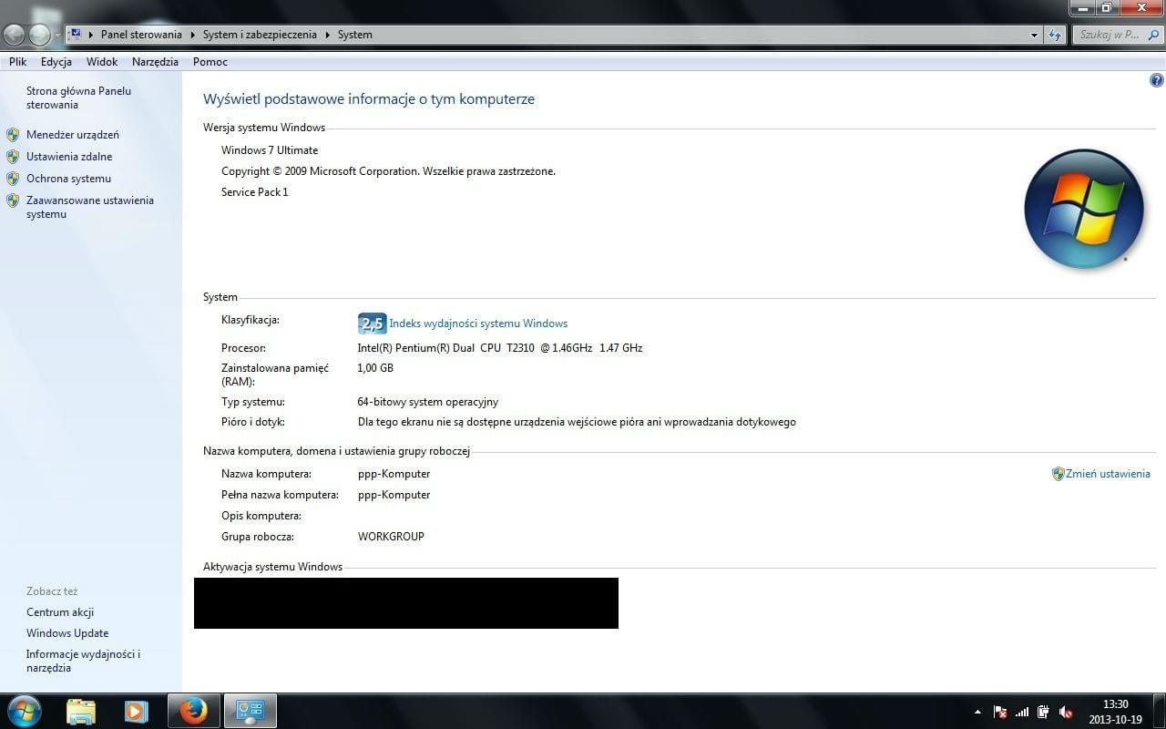Open the Windows Start button
Viewport: 1166px width, 729px height.
24,711
